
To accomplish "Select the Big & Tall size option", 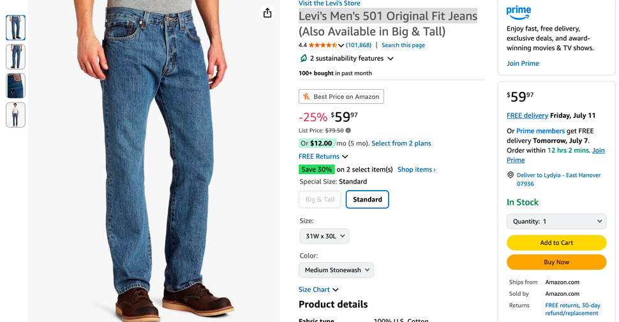I will click(320, 200).
